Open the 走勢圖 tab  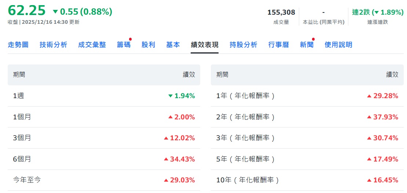pos(18,45)
